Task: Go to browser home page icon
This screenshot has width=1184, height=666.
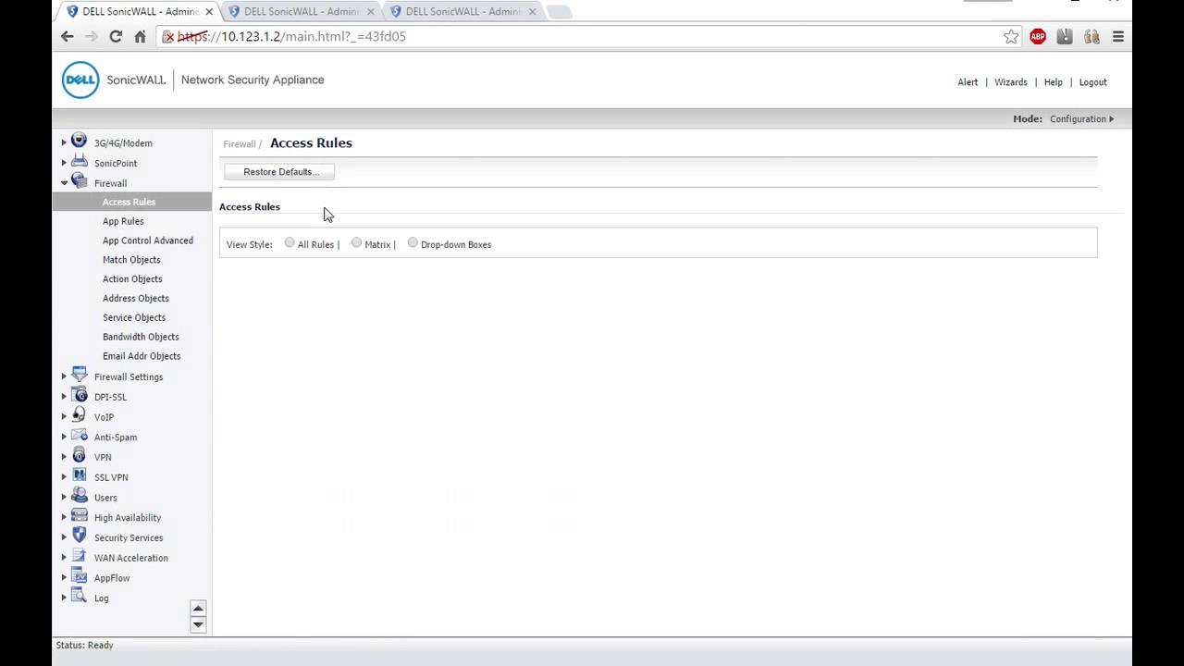Action: [140, 36]
